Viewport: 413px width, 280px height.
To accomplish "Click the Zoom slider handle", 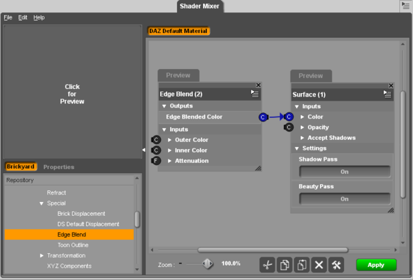I will [x=208, y=263].
